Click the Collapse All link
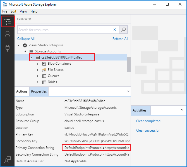This screenshot has height=167, width=187. point(26,39)
